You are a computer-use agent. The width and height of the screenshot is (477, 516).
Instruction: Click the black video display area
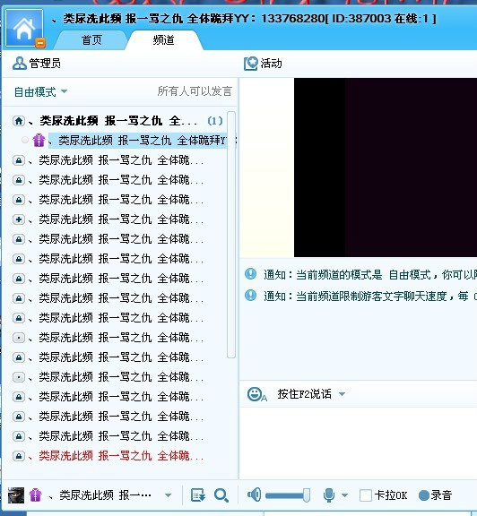[386, 168]
